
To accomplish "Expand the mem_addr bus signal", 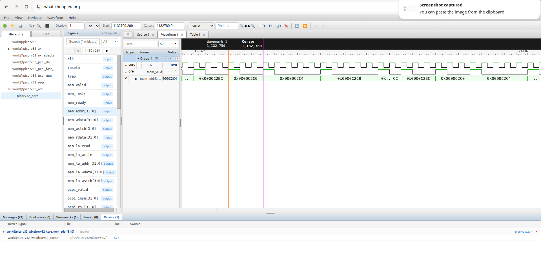I will point(136,79).
